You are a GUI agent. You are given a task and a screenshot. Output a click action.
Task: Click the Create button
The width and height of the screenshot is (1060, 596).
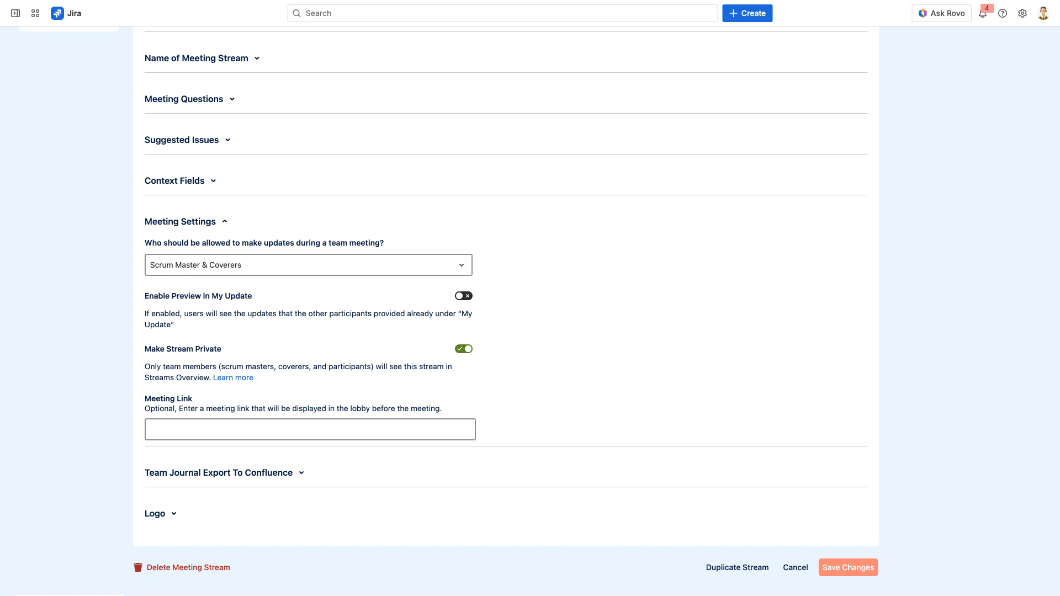[x=747, y=13]
